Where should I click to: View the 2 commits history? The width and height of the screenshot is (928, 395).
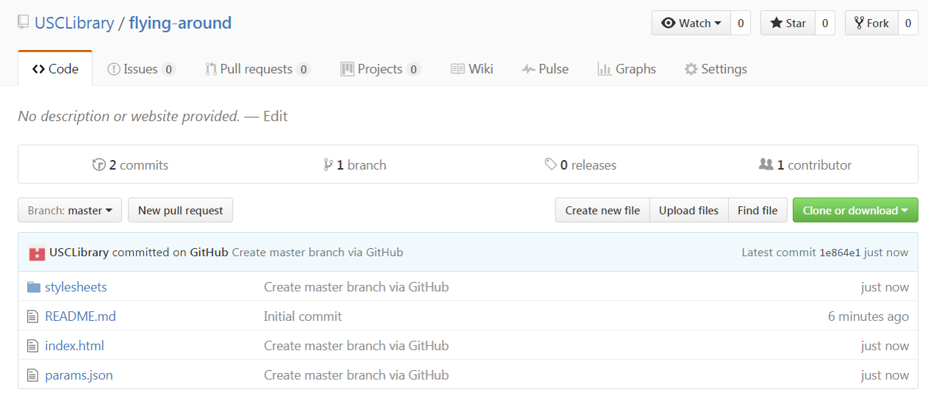(x=131, y=165)
